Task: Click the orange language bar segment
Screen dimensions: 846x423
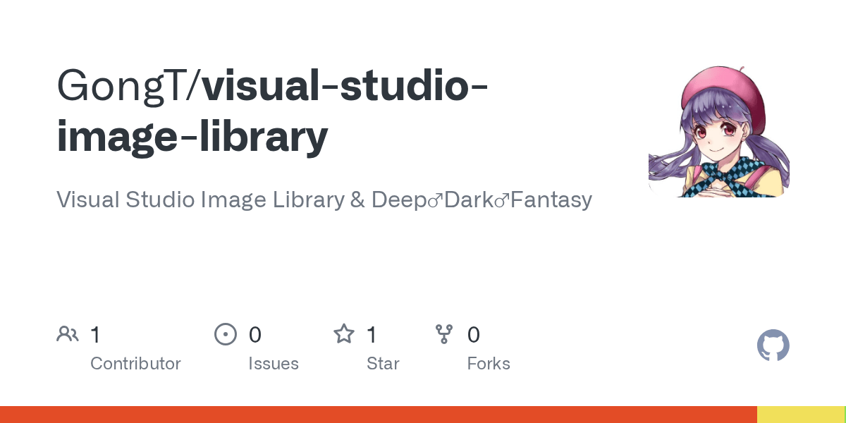Action: click(x=379, y=415)
